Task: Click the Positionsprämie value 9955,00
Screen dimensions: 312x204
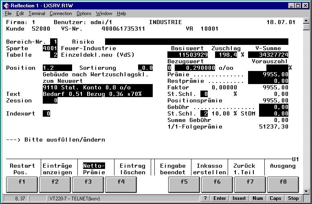Action: 275,100
